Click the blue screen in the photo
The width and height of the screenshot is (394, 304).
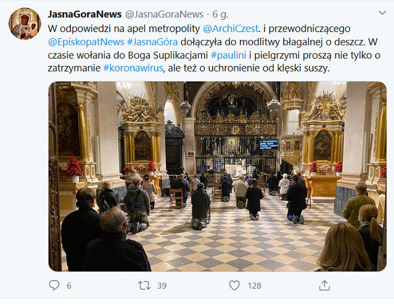pos(269,144)
